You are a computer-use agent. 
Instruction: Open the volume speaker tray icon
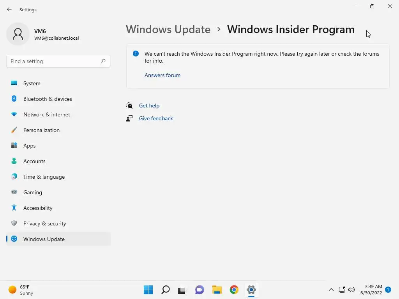(x=351, y=290)
